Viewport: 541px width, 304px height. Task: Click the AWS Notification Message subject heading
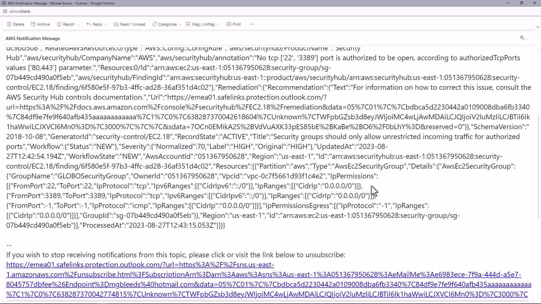coord(33,38)
